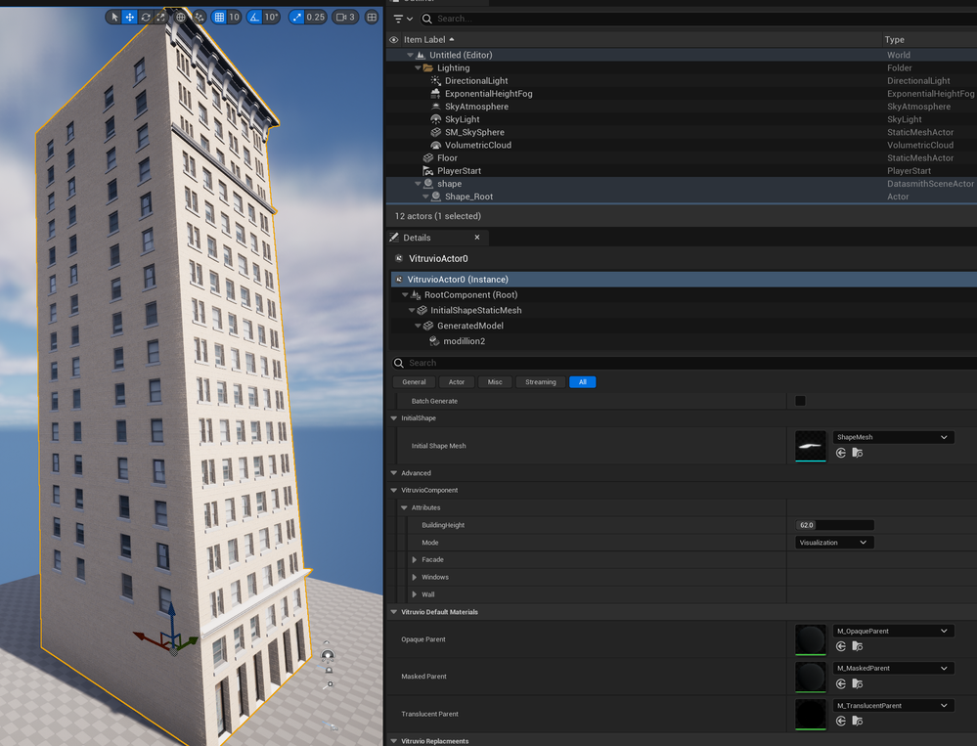The width and height of the screenshot is (977, 746).
Task: Select VolumetricCloud actor
Action: point(478,145)
